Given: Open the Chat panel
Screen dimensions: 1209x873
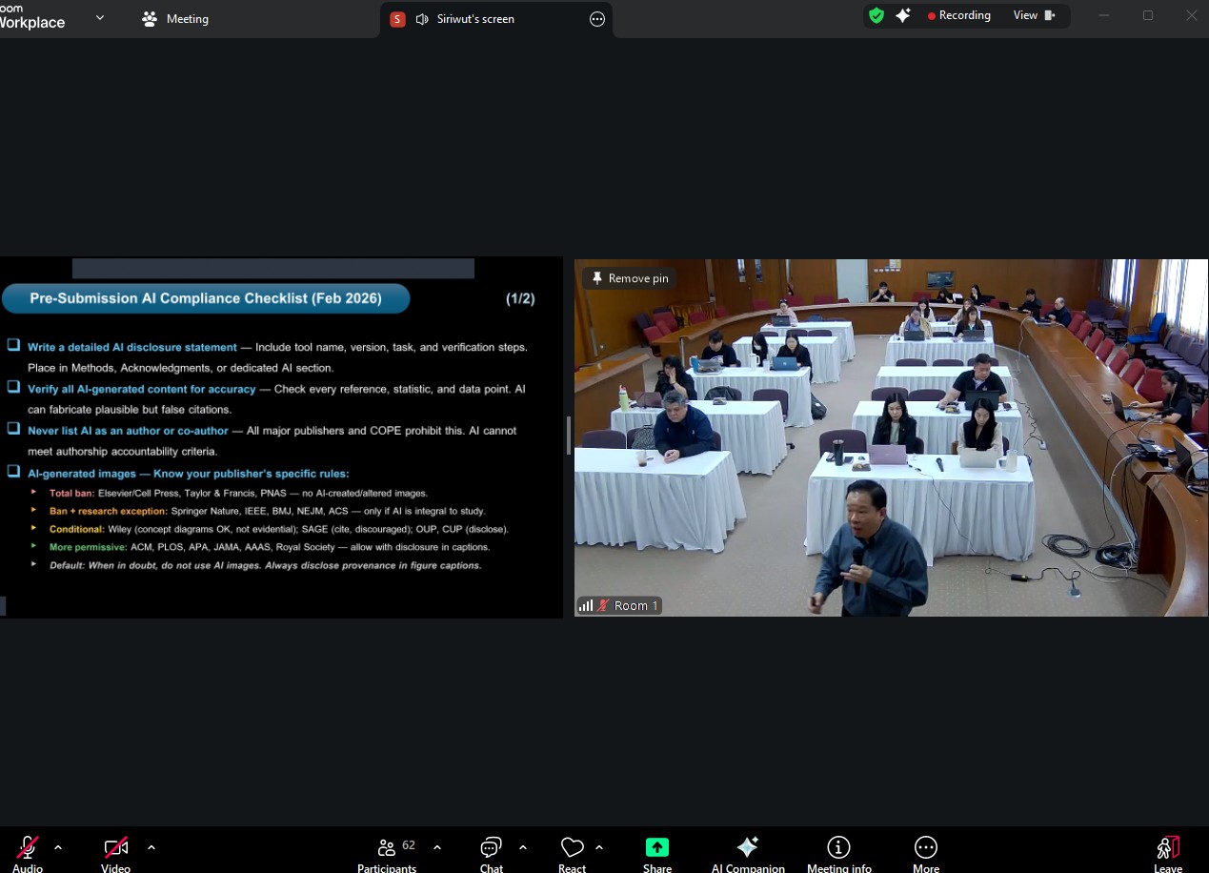Looking at the screenshot, I should point(492,847).
